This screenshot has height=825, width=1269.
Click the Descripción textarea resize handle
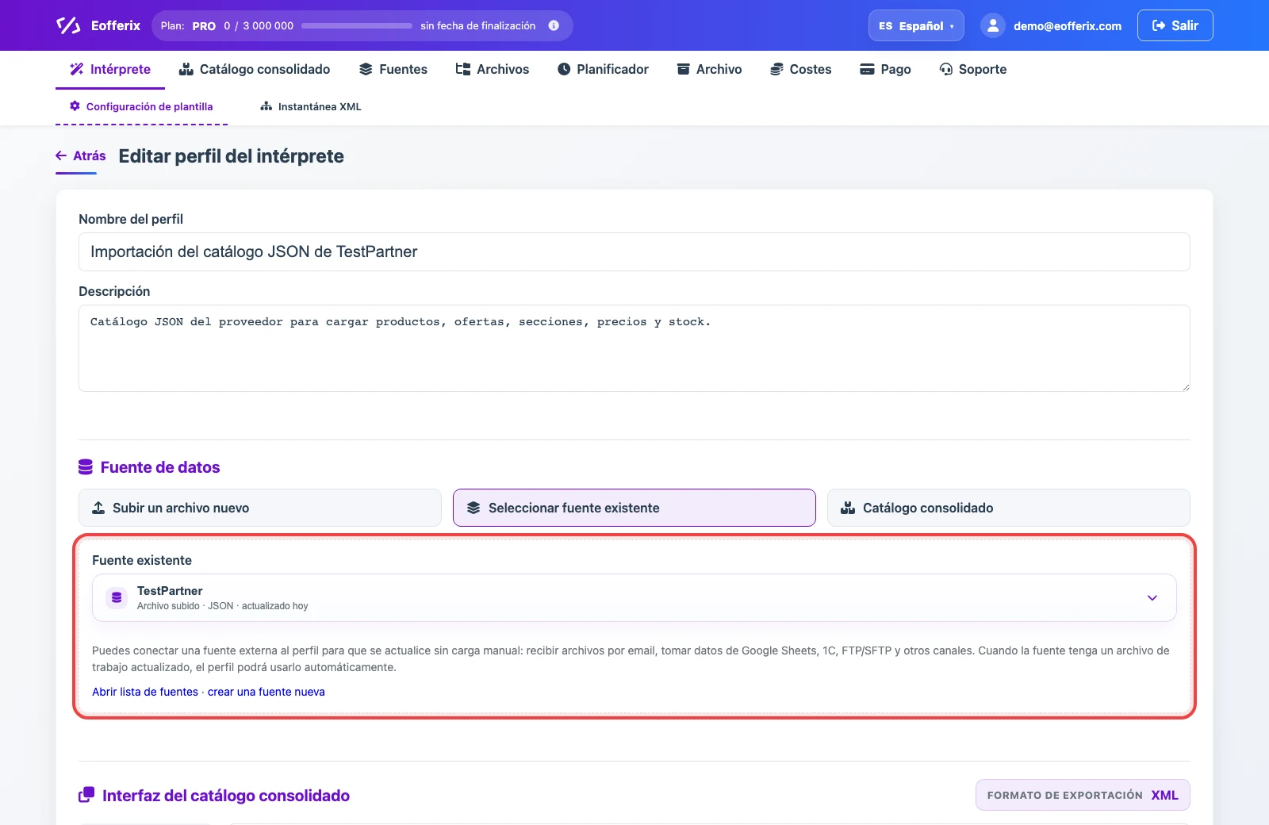pos(1186,387)
